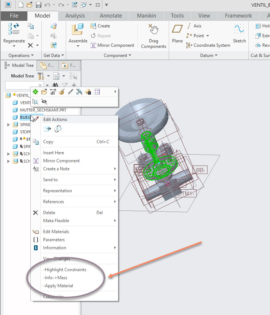Click the Edit Dimensions icon in mini toolbar

(53, 92)
